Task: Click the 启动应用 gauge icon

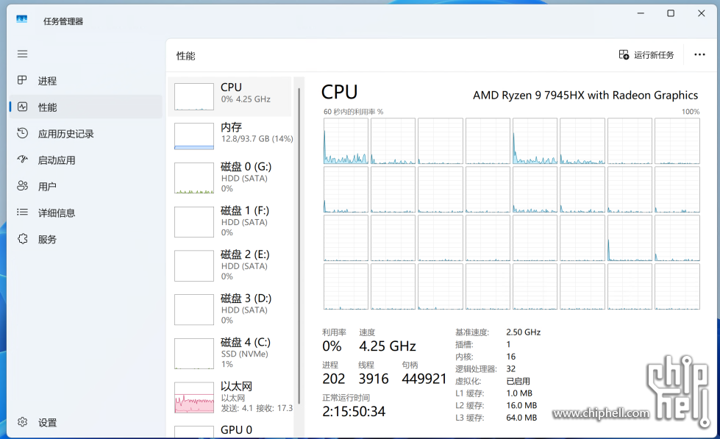Action: pyautogui.click(x=23, y=160)
